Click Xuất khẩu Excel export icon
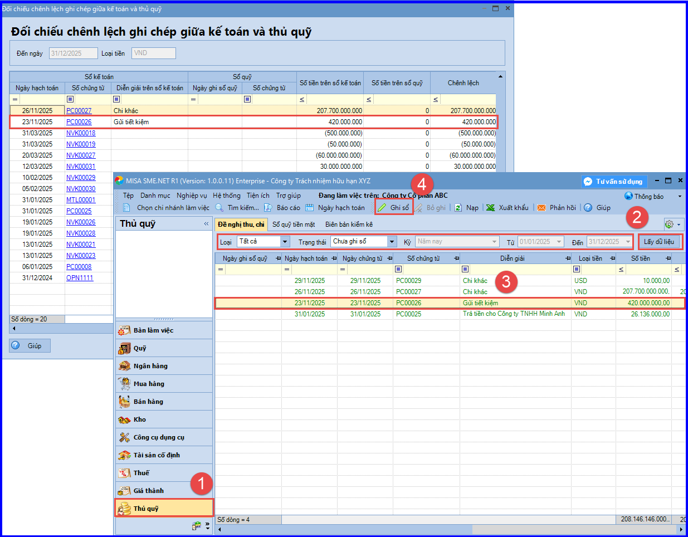Image resolution: width=688 pixels, height=537 pixels. [490, 208]
